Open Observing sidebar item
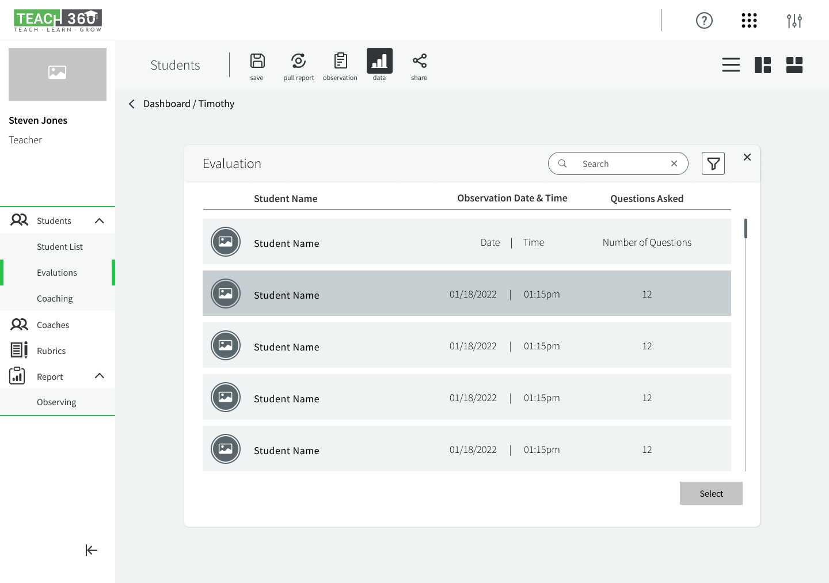 (x=58, y=402)
